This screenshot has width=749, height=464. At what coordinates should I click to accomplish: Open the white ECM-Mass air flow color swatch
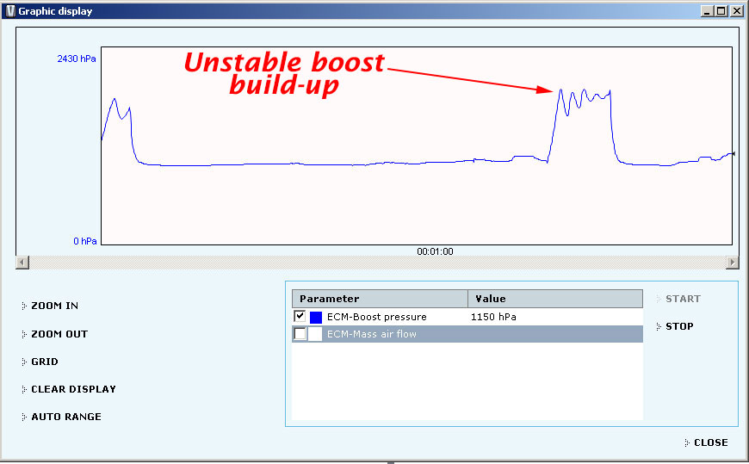point(315,334)
